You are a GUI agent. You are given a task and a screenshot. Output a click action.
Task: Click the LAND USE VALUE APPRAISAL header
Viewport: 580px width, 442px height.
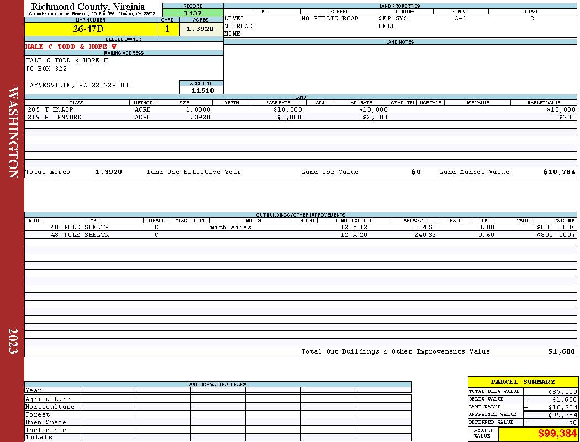pyautogui.click(x=218, y=385)
